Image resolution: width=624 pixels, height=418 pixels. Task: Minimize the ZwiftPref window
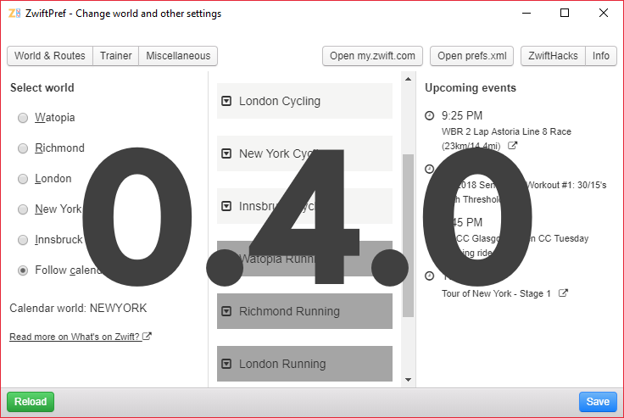point(526,13)
